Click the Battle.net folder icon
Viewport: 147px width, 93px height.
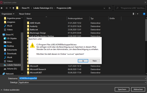click(28, 30)
